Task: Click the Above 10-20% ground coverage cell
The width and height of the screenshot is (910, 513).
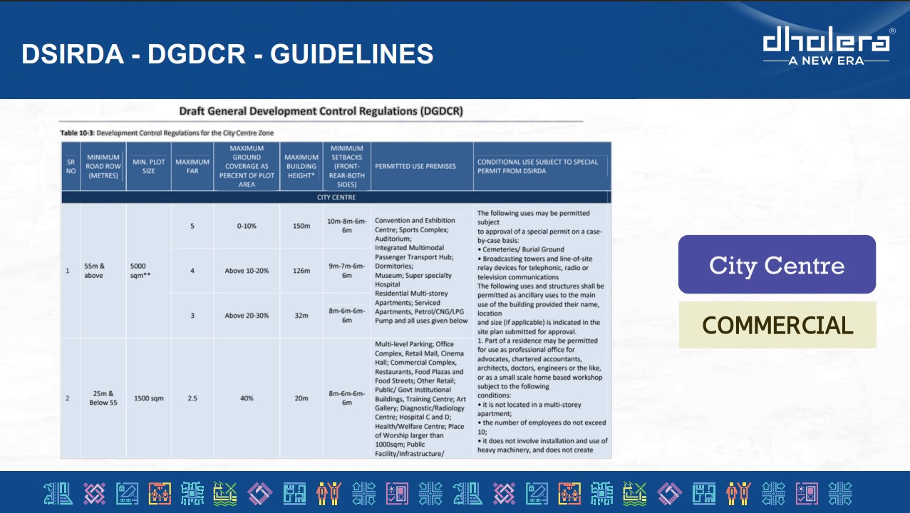Action: [x=247, y=271]
